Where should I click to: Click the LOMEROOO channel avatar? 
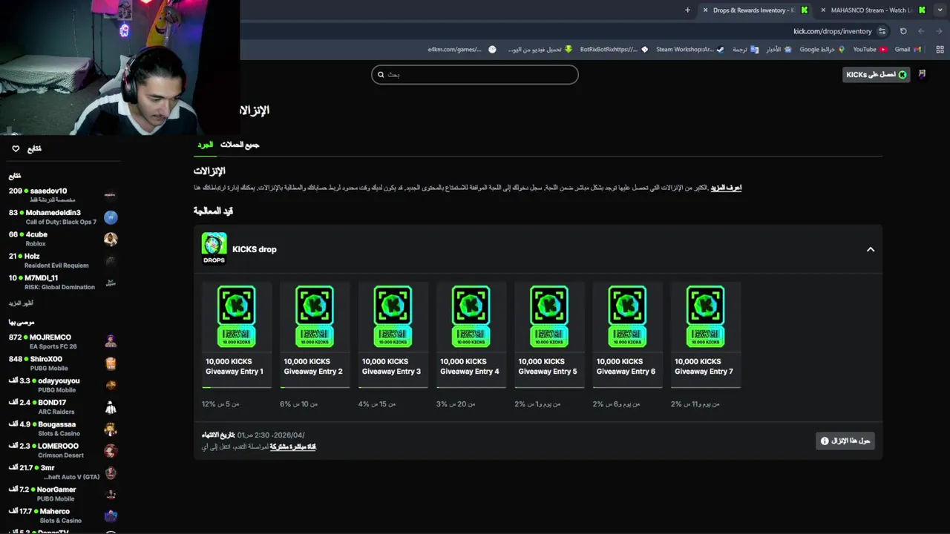pyautogui.click(x=111, y=450)
